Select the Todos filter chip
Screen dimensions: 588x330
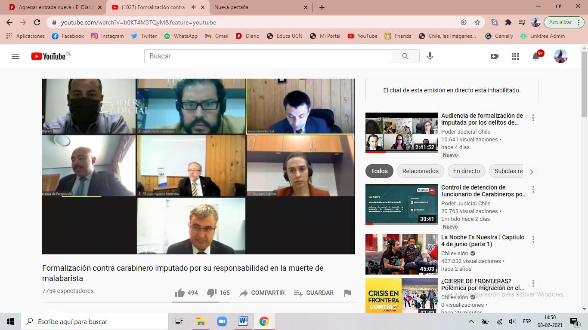(x=379, y=171)
